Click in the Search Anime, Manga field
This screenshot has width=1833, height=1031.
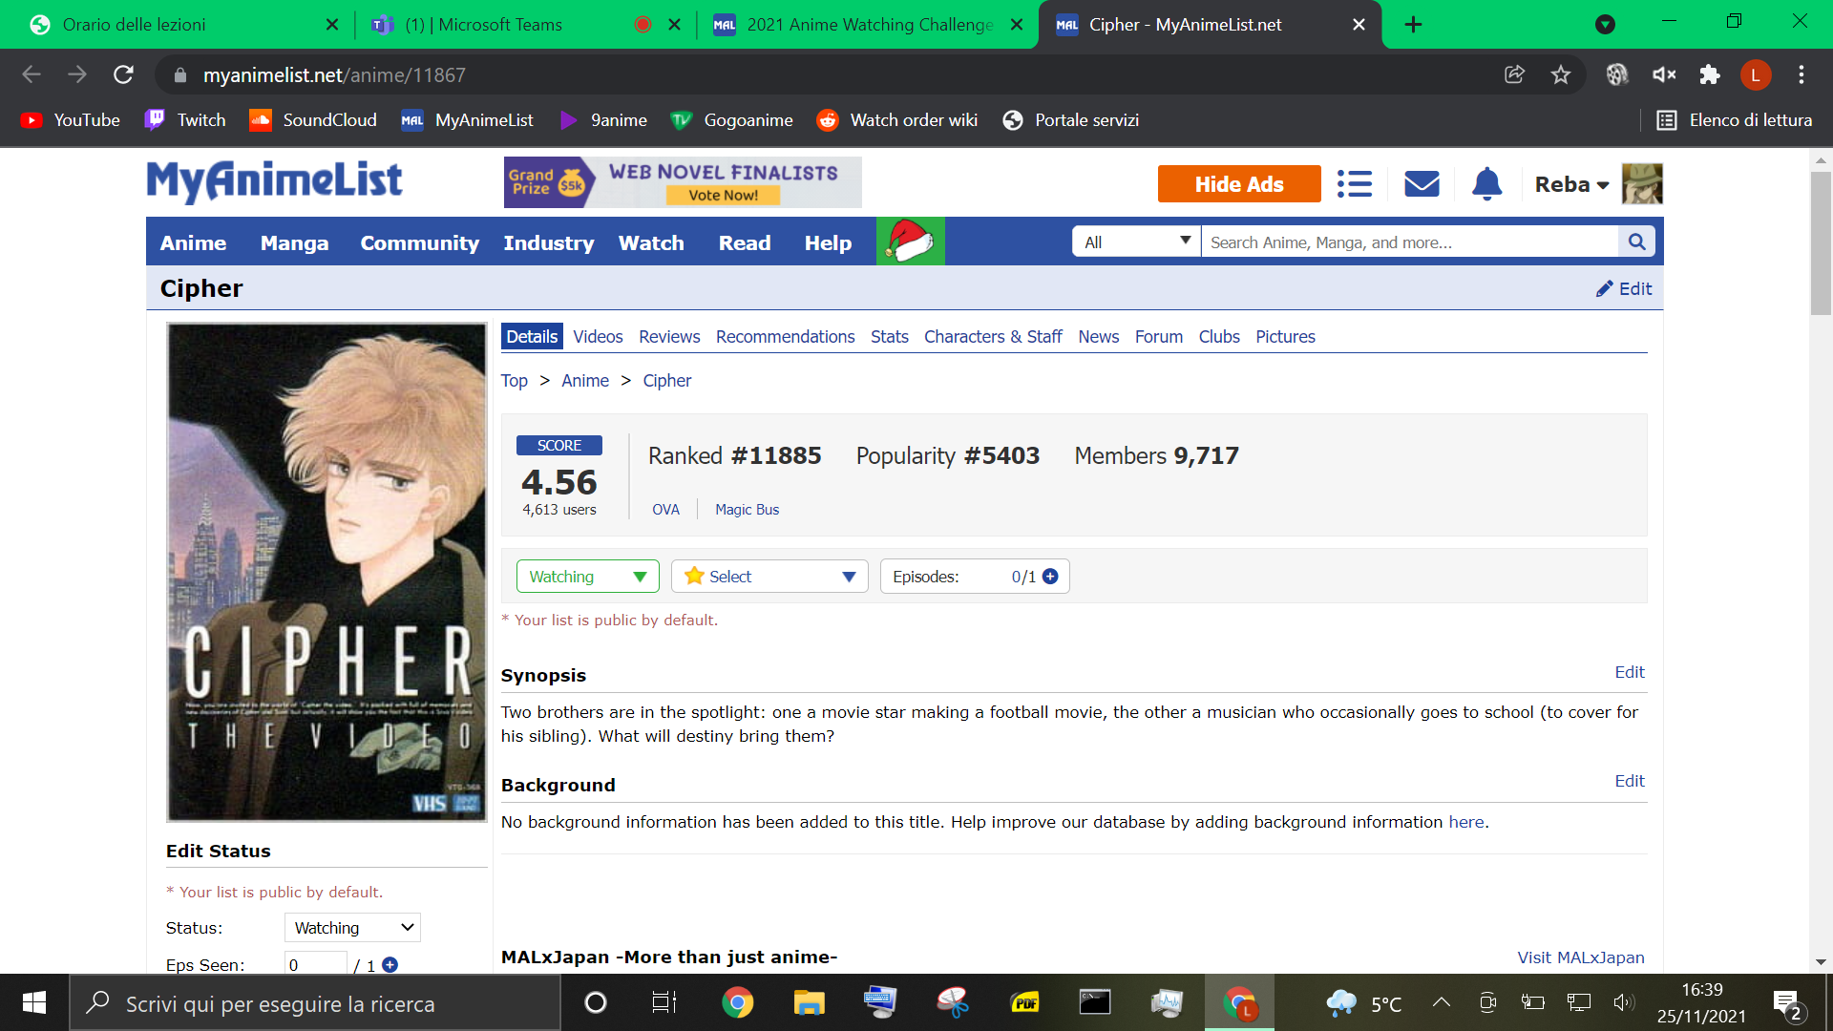tap(1409, 242)
